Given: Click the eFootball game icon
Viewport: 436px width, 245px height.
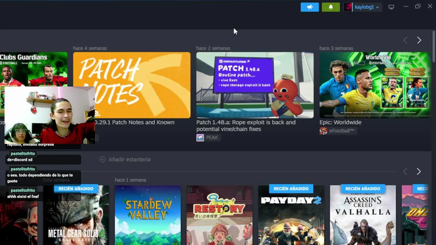Looking at the screenshot, I should (x=323, y=131).
